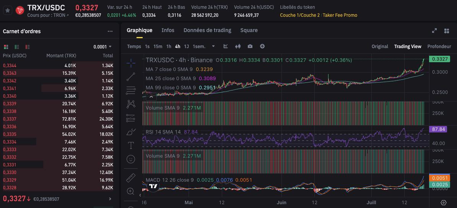457x208 pixels.
Task: Collapse the indicator legend with the chevron
Action: (x=151, y=97)
